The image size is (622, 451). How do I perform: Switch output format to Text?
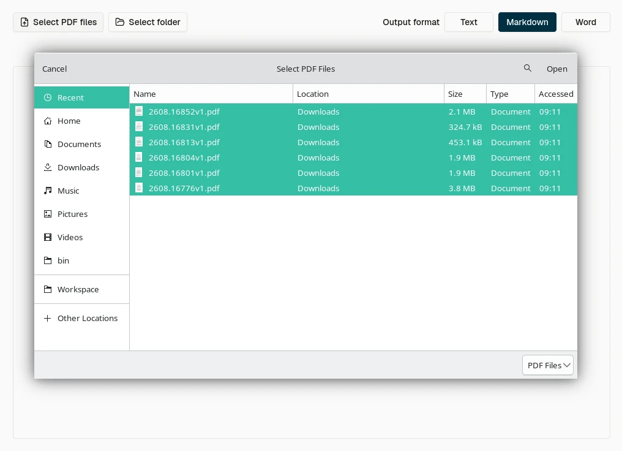click(x=469, y=22)
